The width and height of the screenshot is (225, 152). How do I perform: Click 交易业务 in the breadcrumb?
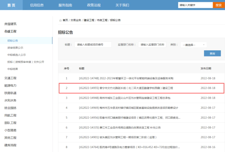76,20
